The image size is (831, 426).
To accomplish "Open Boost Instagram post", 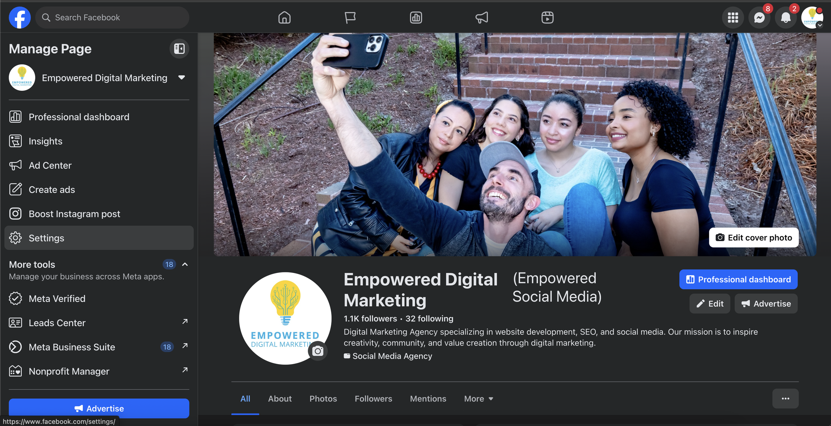I will coord(74,213).
